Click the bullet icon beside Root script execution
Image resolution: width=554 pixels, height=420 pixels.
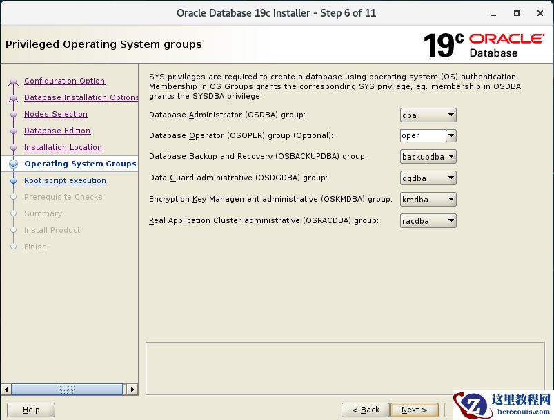point(13,181)
